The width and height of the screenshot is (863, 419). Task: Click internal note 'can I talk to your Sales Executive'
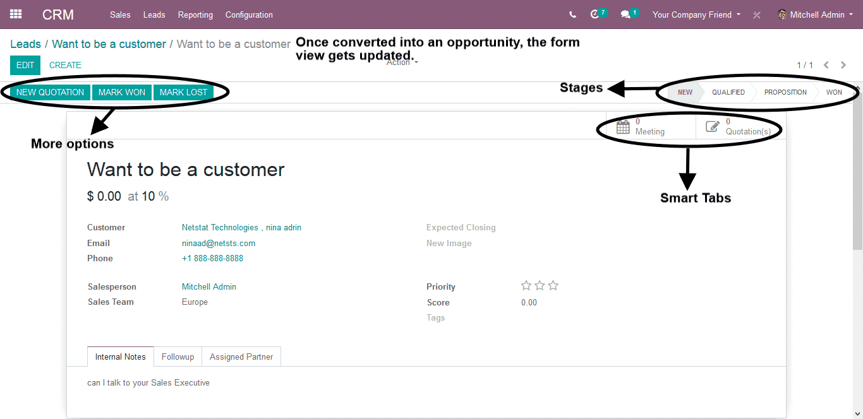pyautogui.click(x=148, y=382)
